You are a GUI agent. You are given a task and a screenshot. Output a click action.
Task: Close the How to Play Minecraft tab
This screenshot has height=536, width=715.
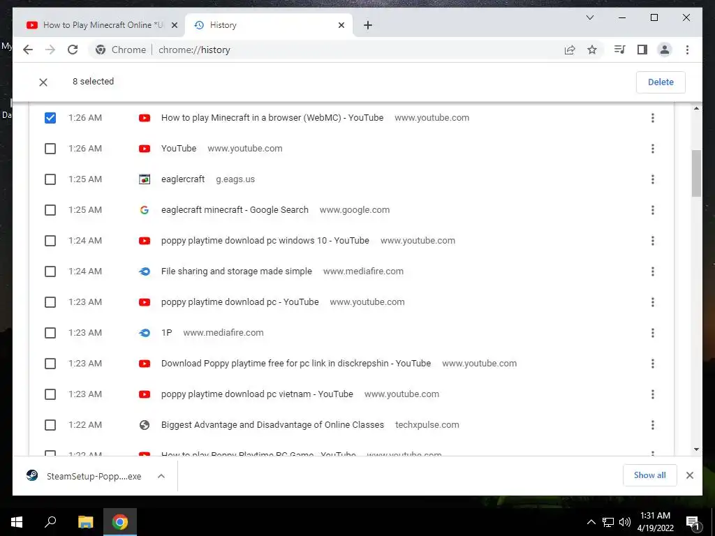[x=174, y=25]
